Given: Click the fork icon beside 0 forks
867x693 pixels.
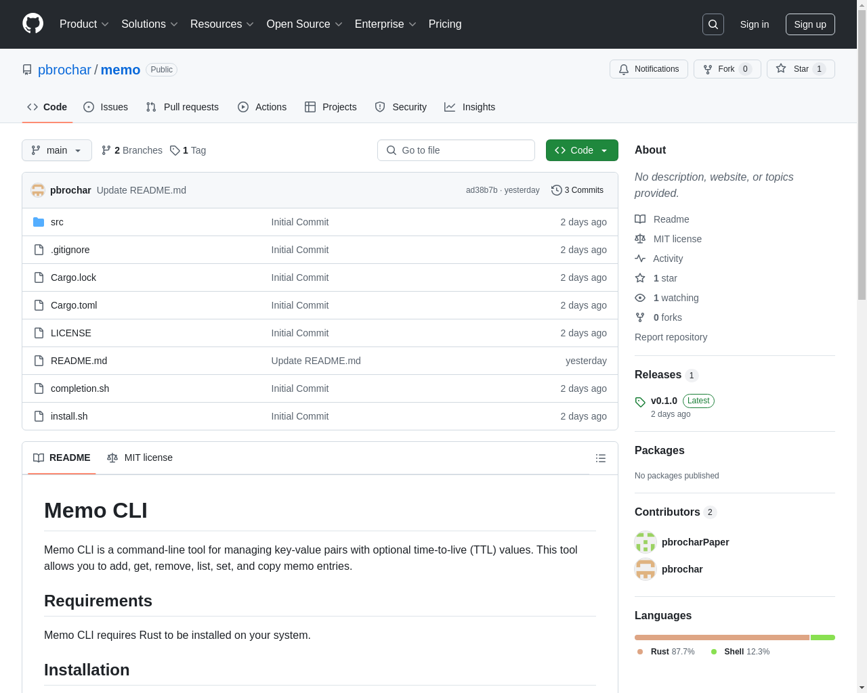Looking at the screenshot, I should (x=640, y=317).
